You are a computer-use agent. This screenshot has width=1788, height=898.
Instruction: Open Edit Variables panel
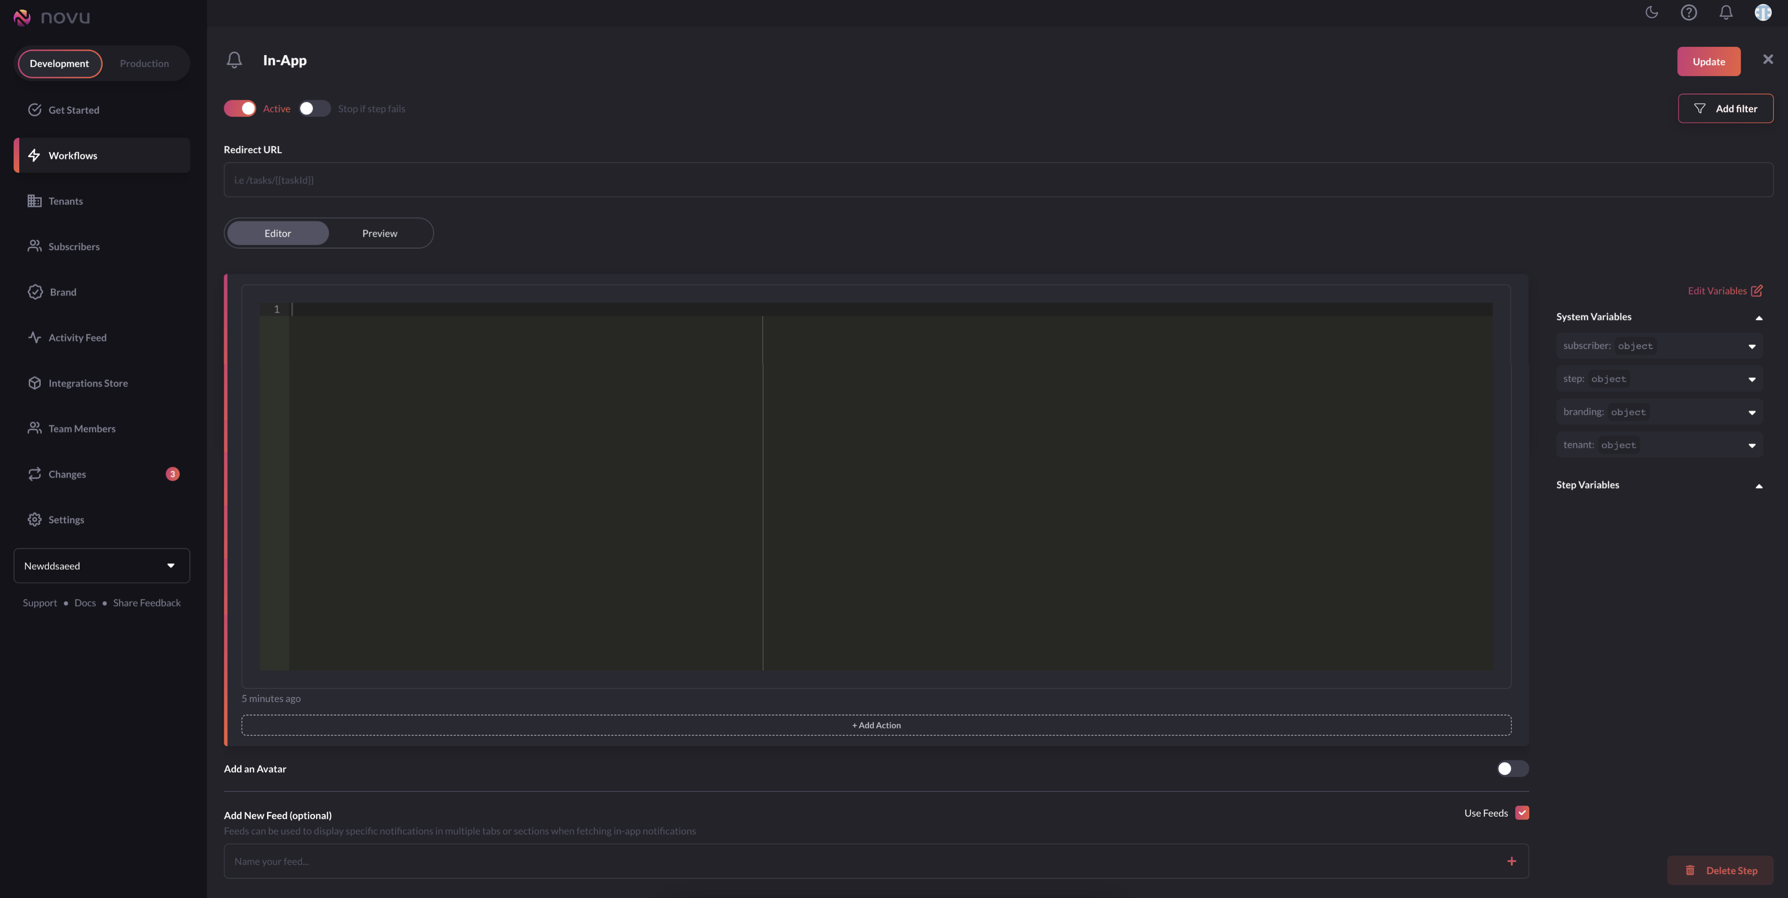(1725, 291)
